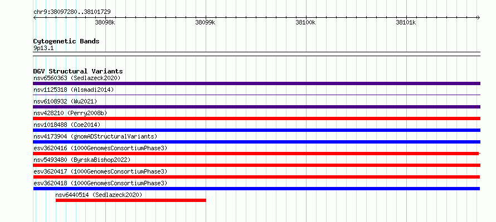Screen dimensions: 496x222
Task: Click the DGV Structural Variants track title
Action: (78, 71)
